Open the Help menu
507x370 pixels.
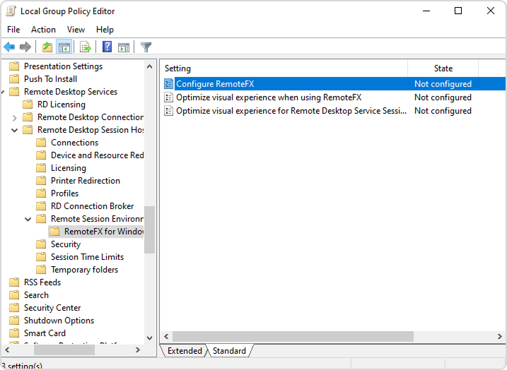105,30
